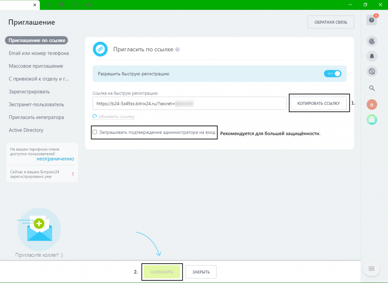Click the ЗАКРЫТЬ button
This screenshot has width=388, height=283.
[x=201, y=272]
